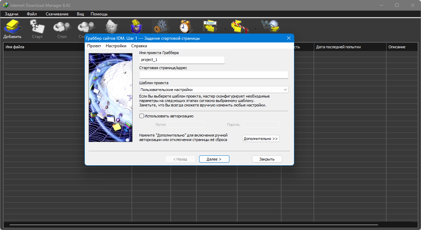
Task: Enable the Использовать авторизацию checkbox
Action: [142, 116]
